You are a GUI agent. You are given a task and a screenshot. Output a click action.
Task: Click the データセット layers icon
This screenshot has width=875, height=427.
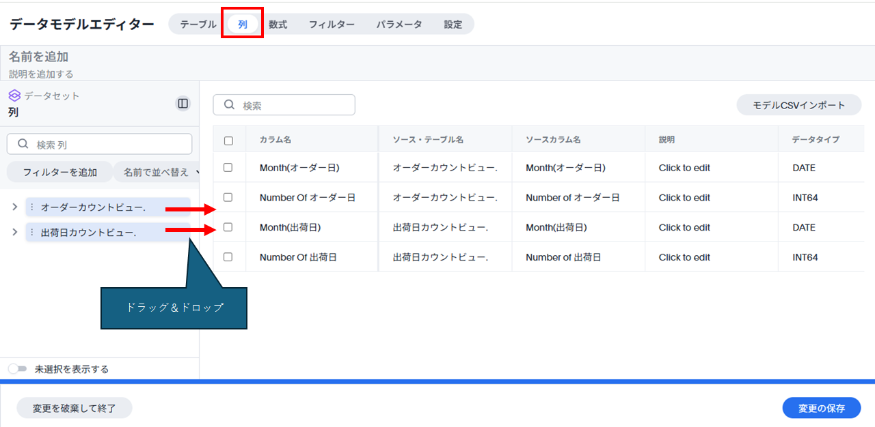tap(14, 95)
